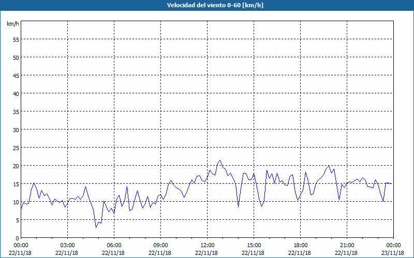The image size is (414, 258).
Task: Click the lowest dip of the blue wind line
Action: (96, 228)
